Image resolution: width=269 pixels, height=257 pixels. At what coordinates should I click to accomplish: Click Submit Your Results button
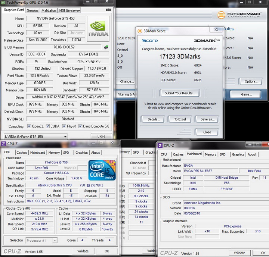click(180, 93)
